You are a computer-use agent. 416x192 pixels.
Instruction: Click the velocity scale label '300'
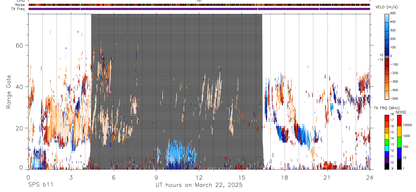click(x=393, y=30)
